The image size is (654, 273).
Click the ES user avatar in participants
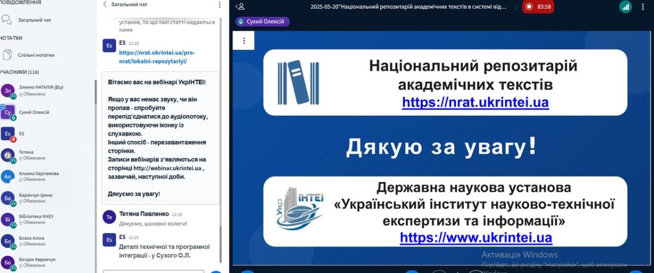coord(8,134)
